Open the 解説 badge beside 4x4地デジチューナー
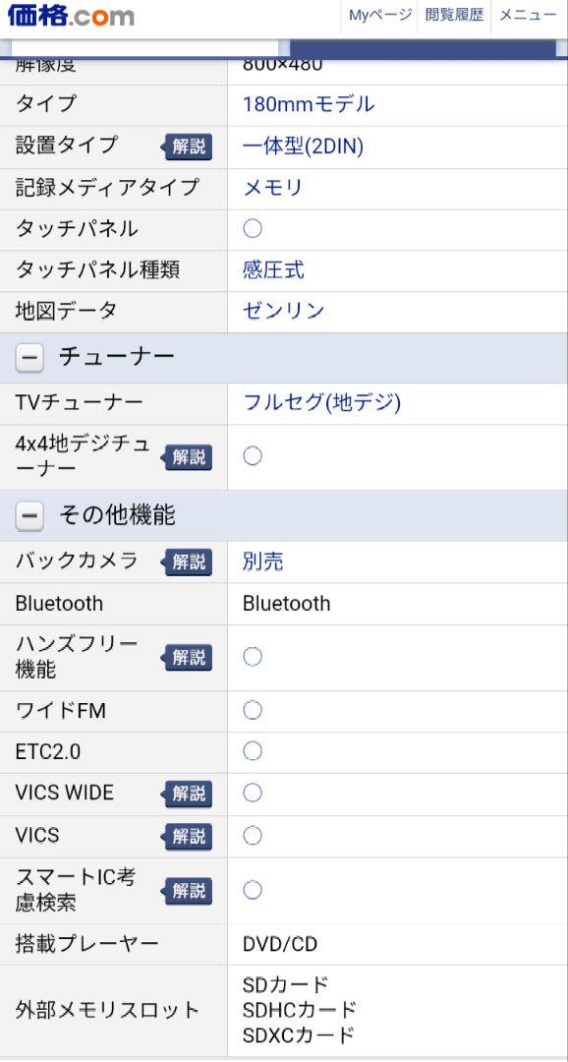Screen dimensions: 568x1062 [x=186, y=457]
